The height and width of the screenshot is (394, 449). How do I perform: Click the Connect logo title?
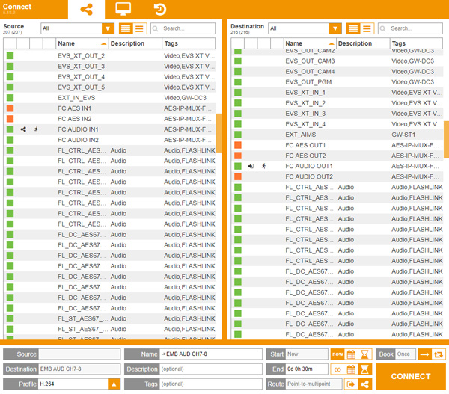pos(17,7)
